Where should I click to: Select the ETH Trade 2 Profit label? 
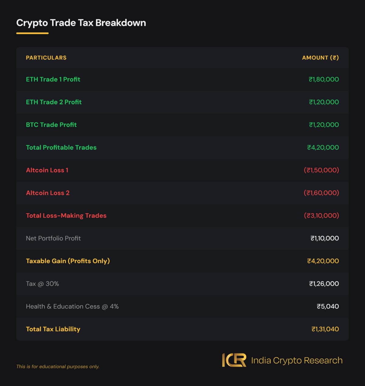coord(54,102)
